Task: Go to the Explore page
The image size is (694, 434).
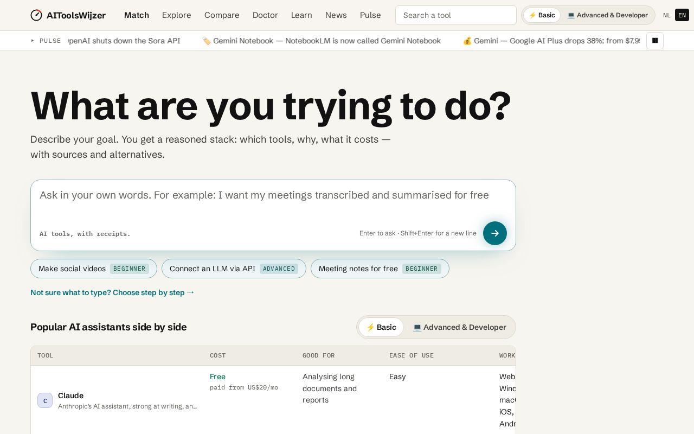Action: (x=177, y=15)
